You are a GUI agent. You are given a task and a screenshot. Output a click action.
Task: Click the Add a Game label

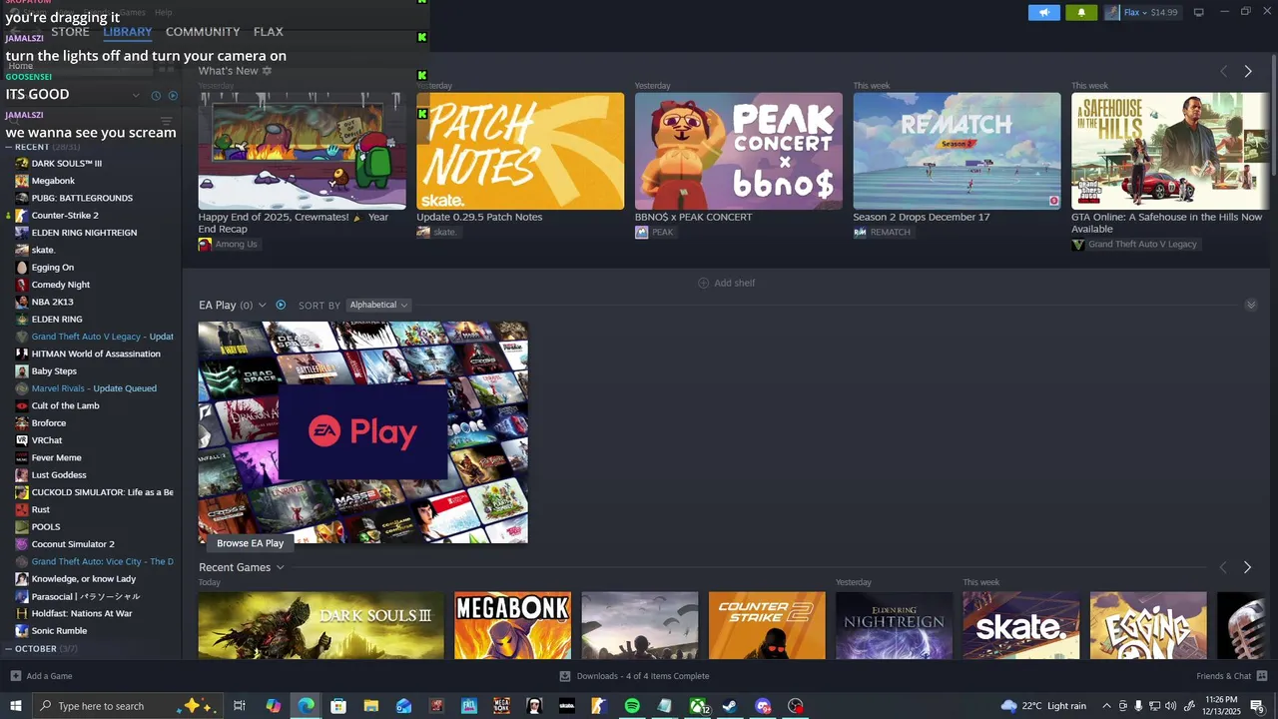pyautogui.click(x=49, y=676)
